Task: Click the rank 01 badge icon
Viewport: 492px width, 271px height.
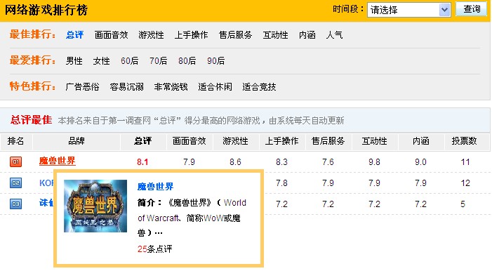Action: pyautogui.click(x=15, y=161)
